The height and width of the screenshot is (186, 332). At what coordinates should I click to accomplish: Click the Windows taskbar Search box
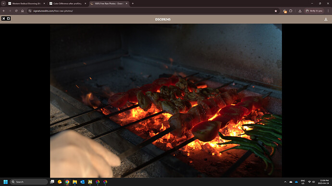click(29, 182)
